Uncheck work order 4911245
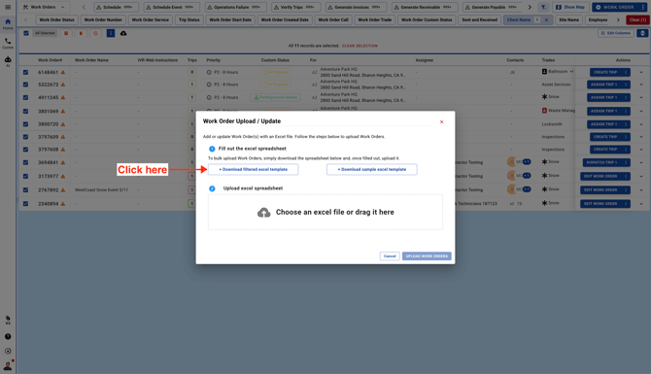This screenshot has height=374, width=651. 25,97
